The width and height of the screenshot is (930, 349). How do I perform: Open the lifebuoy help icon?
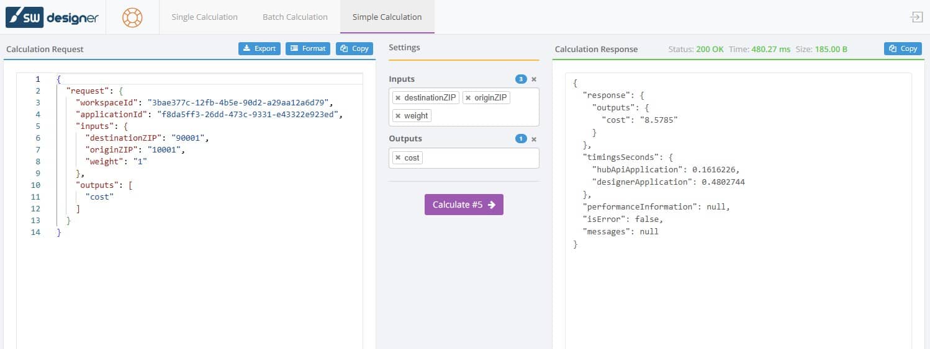point(132,17)
